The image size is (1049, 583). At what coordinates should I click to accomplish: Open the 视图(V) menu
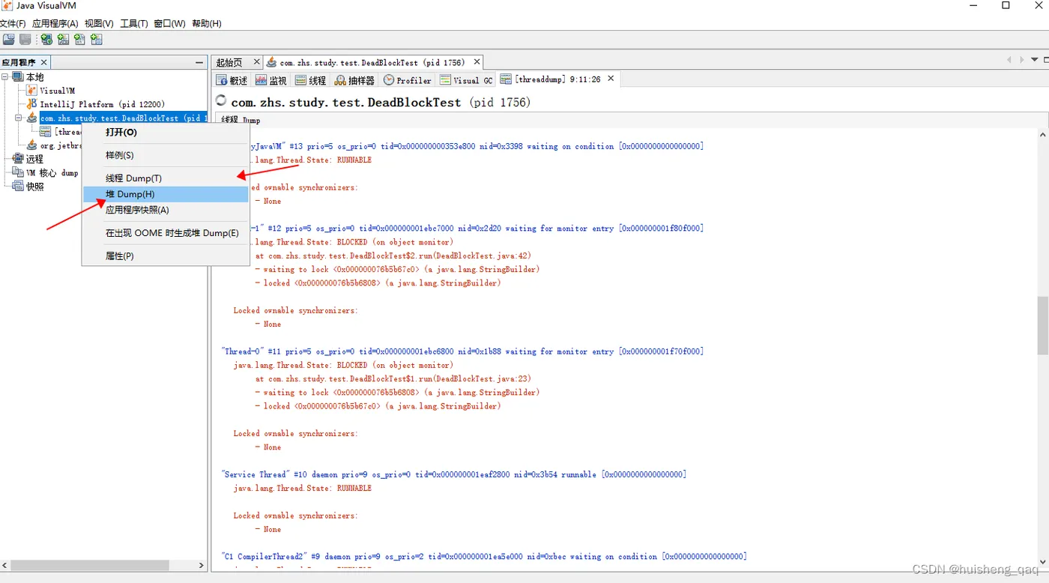pyautogui.click(x=99, y=23)
